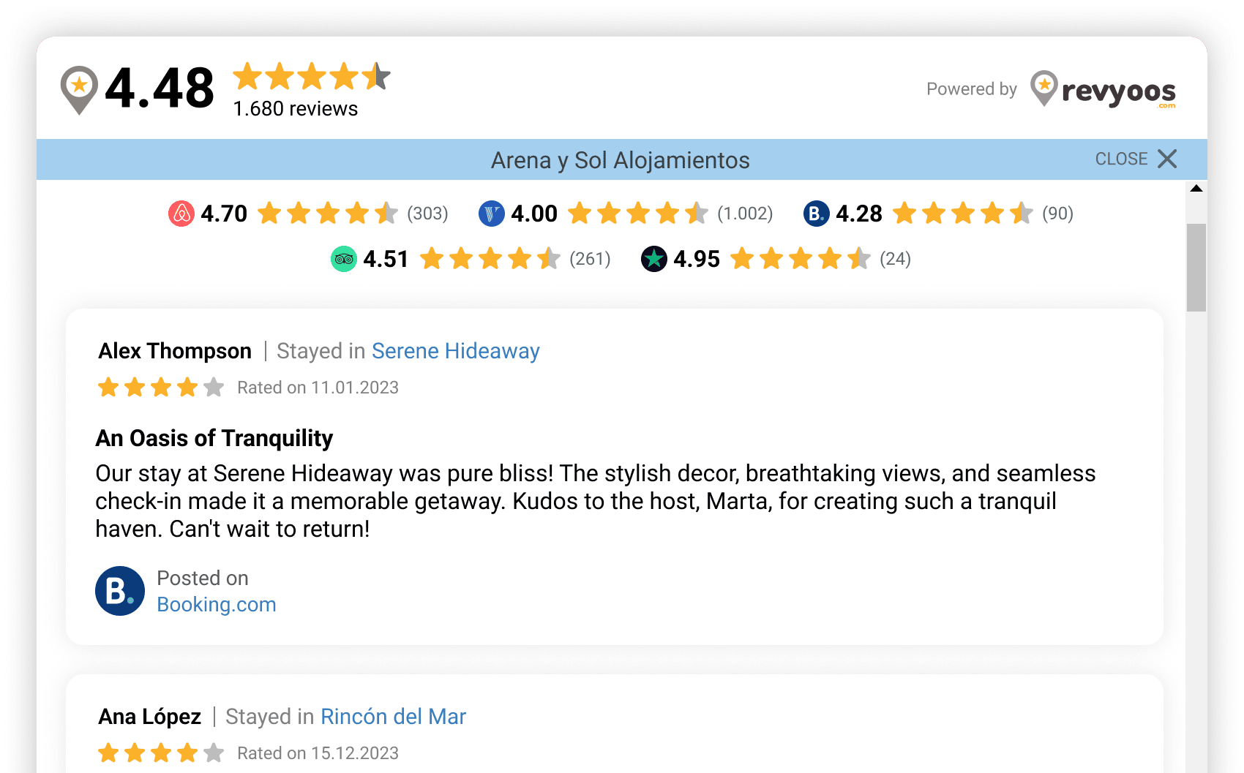This screenshot has width=1244, height=773.
Task: Click the half-filled fifth star of overall rating
Action: point(378,77)
